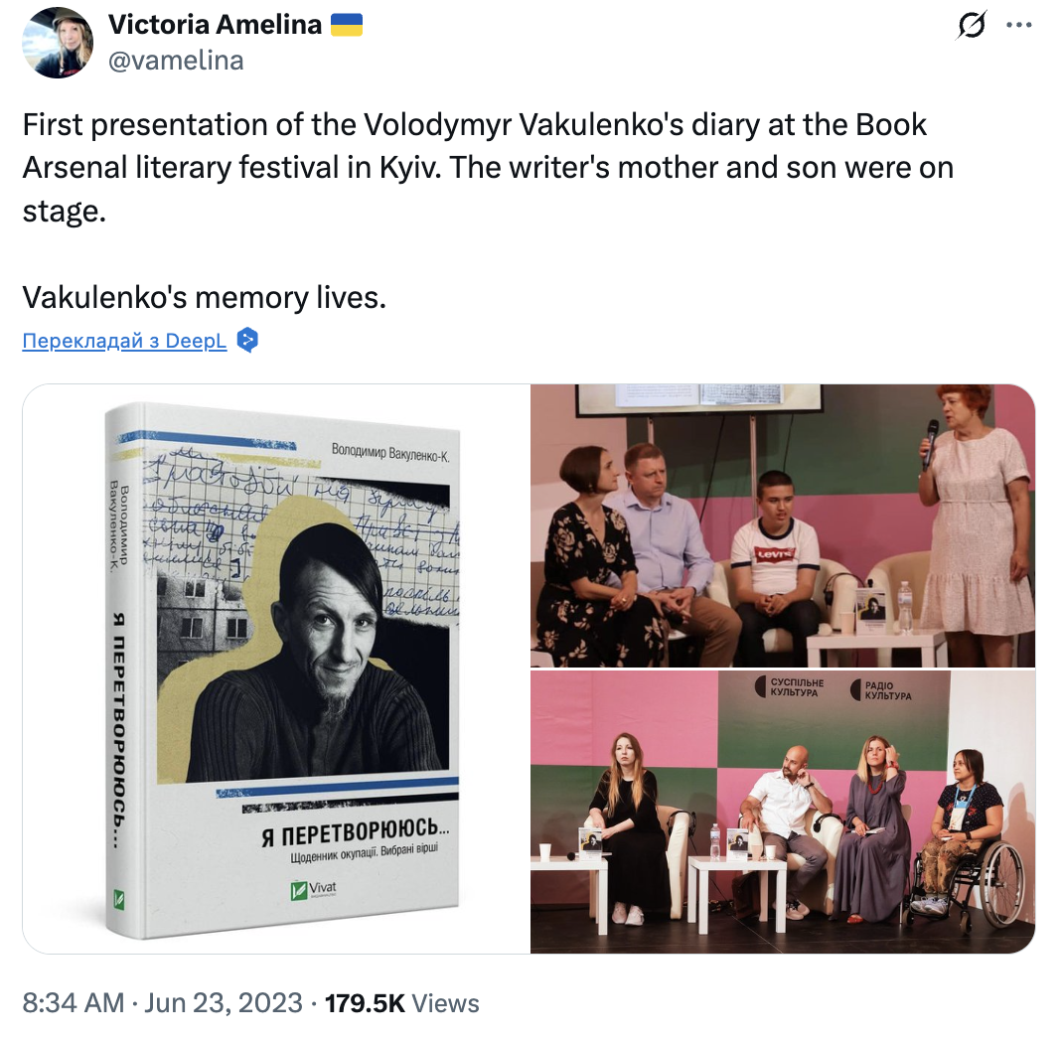This screenshot has height=1041, width=1061.
Task: Click the DeepL logo icon
Action: [x=247, y=340]
